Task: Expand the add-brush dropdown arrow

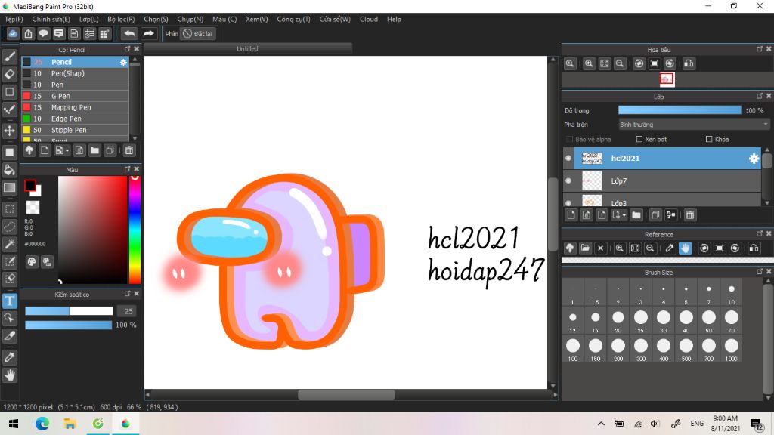Action: (67, 151)
